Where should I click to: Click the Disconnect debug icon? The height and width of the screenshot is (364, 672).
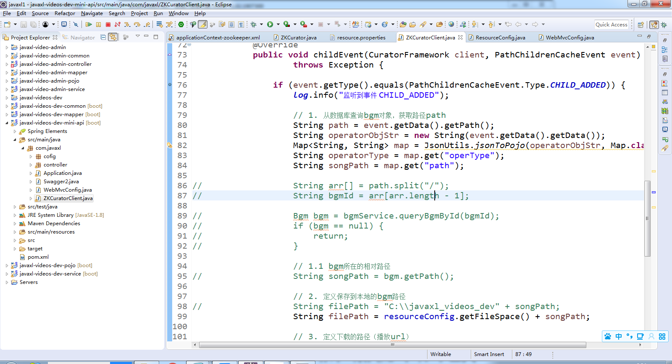click(118, 24)
